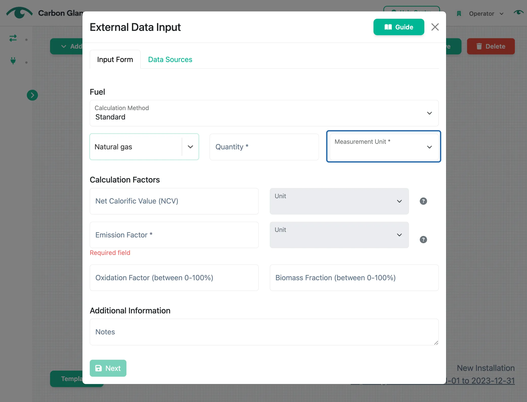Focus the Quantity input field

[x=264, y=147]
